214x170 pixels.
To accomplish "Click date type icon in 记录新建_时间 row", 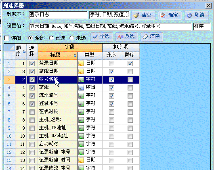I will pos(81,160).
